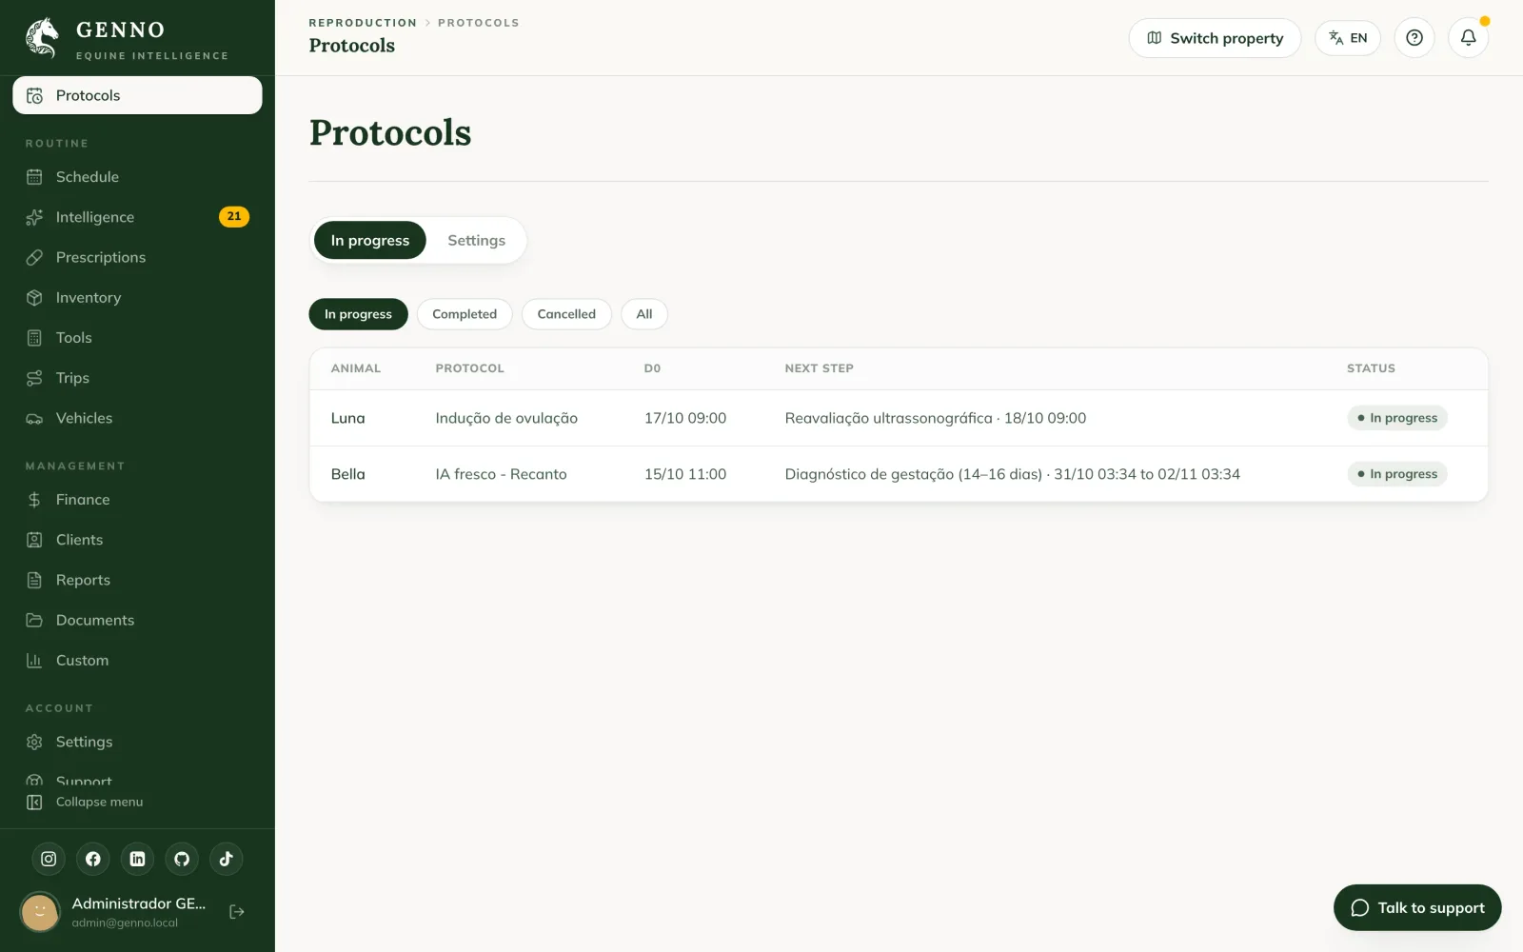1523x952 pixels.
Task: Open Bella protocol row
Action: click(899, 474)
